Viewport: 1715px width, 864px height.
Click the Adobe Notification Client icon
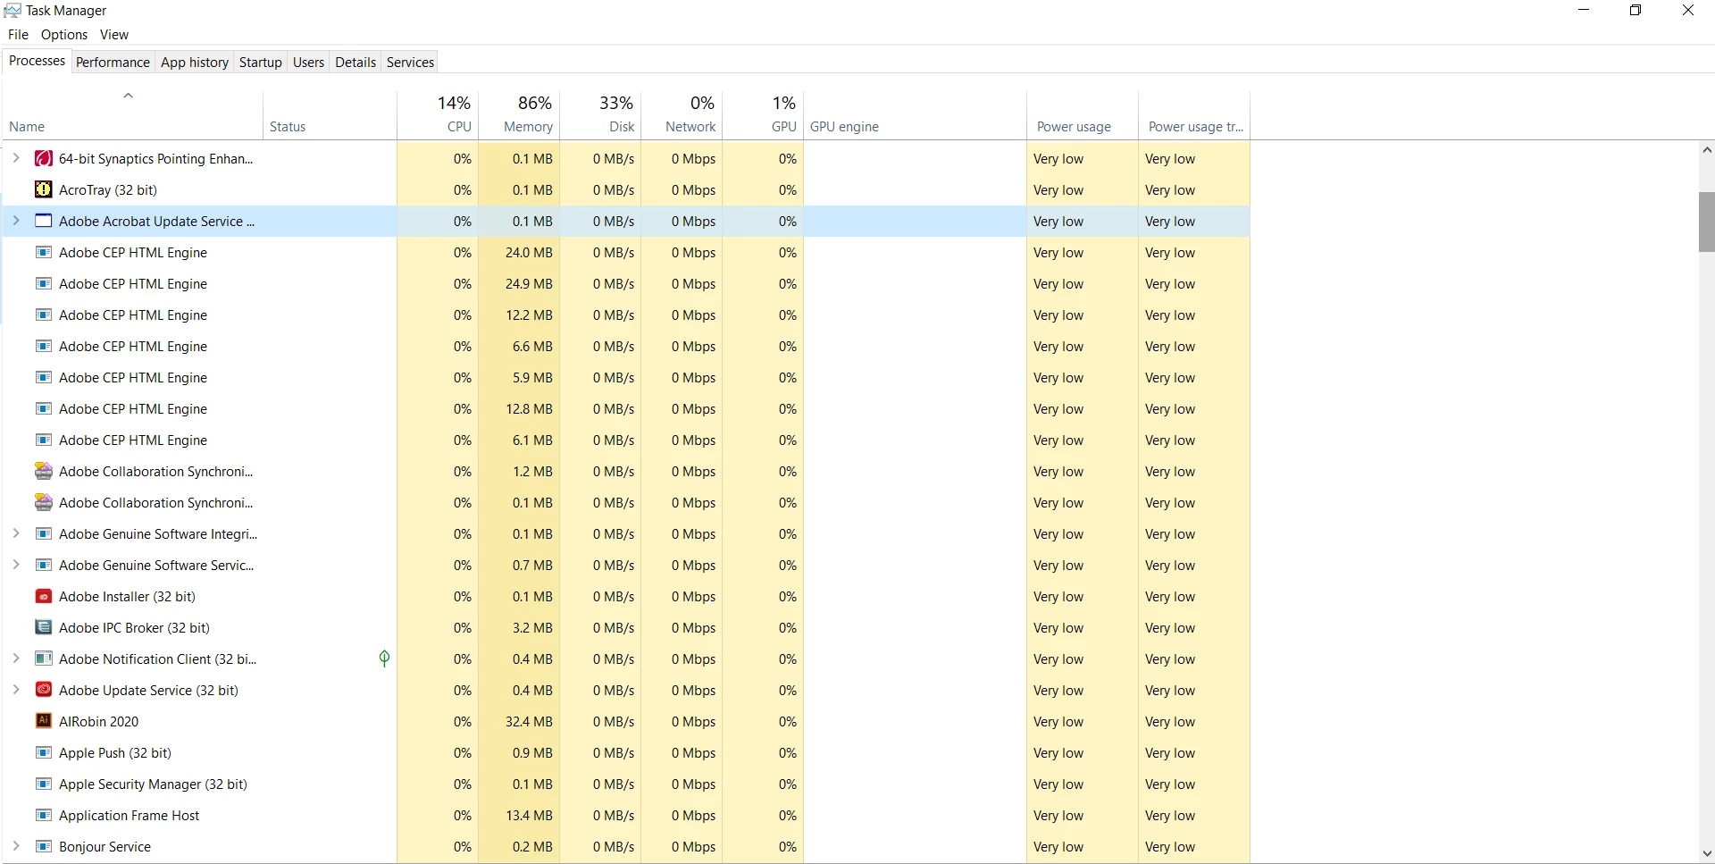point(43,659)
